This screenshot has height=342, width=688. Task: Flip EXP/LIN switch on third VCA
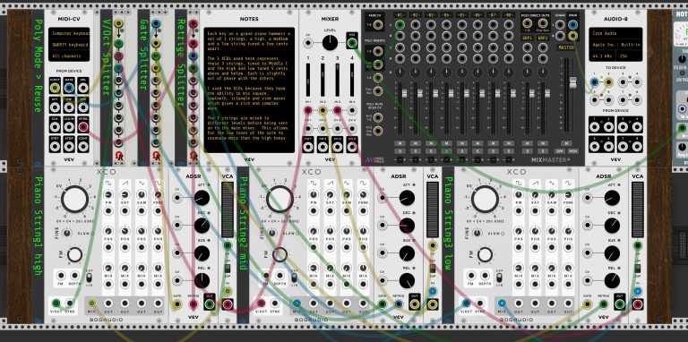pyautogui.click(x=638, y=268)
